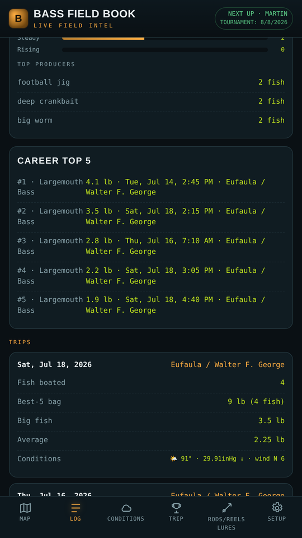
Task: Click the orange B app logo
Action: pos(18,18)
